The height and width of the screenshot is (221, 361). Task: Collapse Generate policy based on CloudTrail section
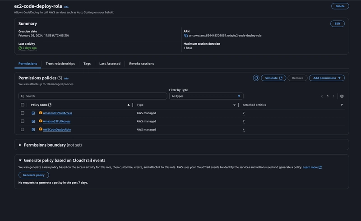pos(20,160)
